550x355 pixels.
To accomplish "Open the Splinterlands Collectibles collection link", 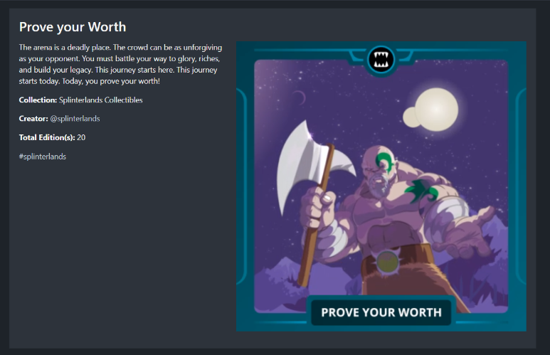I will (x=100, y=100).
